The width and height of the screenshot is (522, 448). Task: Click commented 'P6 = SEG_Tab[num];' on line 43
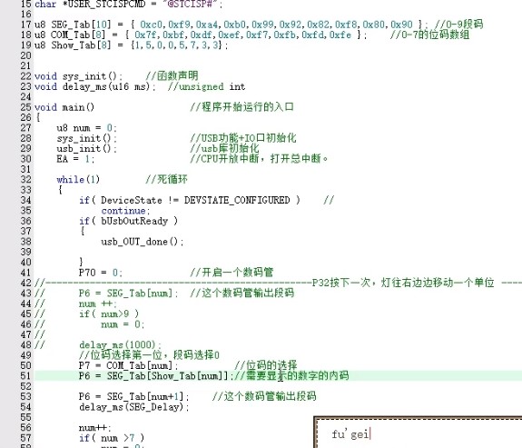[x=129, y=294]
